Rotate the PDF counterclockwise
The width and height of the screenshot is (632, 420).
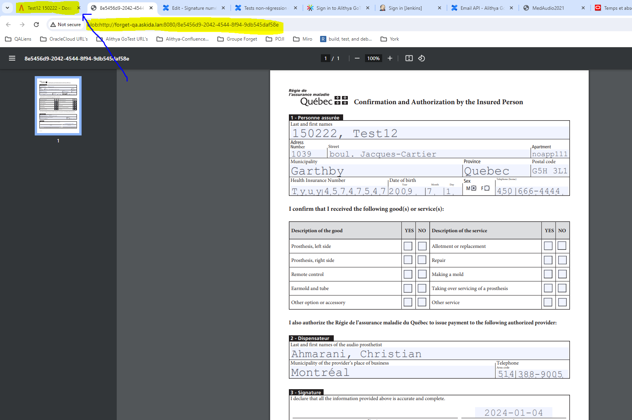422,58
